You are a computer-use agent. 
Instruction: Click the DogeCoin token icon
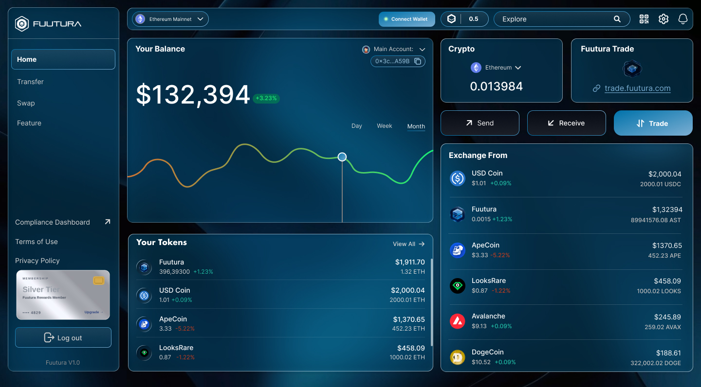click(x=458, y=357)
